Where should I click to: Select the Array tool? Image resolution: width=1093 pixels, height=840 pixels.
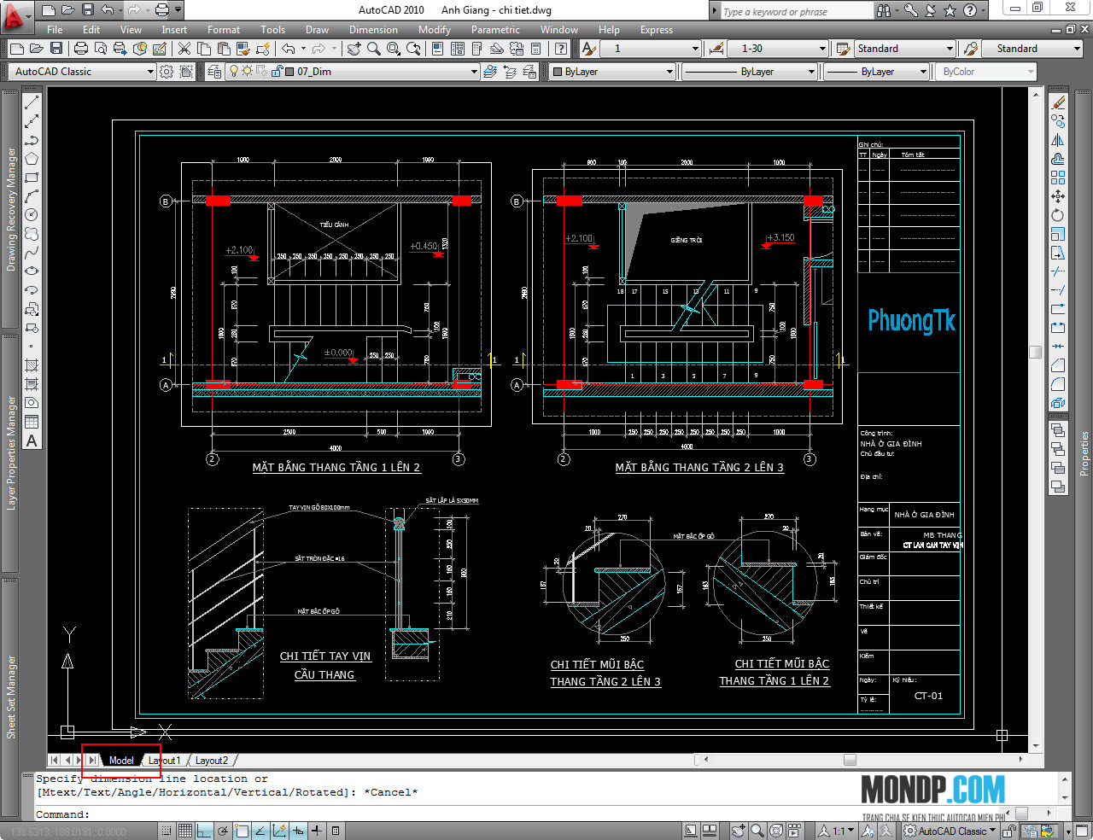1058,178
